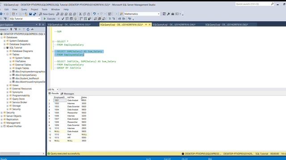
Task: Expand the Server Objects node
Action: tap(2, 116)
